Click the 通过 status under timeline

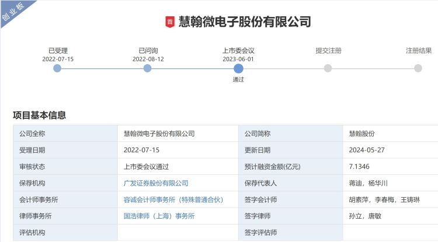pos(238,79)
